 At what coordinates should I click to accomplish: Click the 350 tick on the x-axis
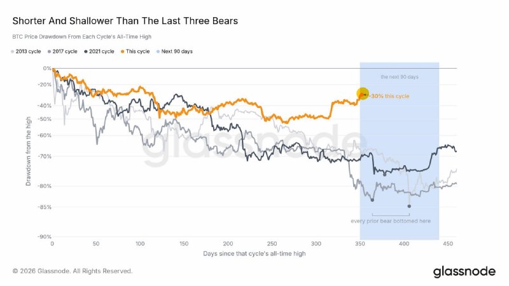click(360, 243)
